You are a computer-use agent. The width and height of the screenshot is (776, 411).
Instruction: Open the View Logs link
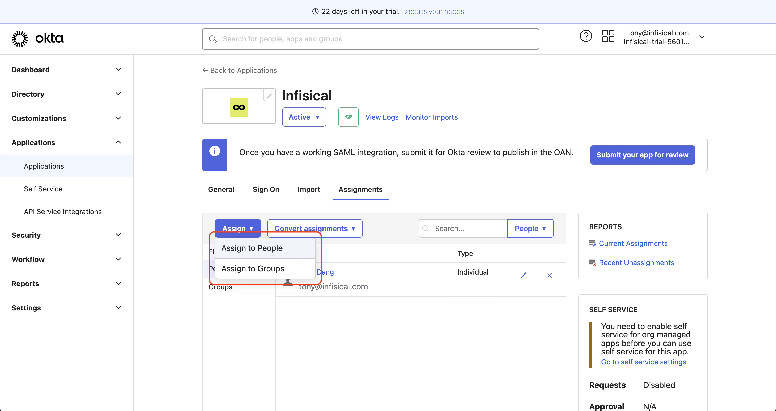point(382,117)
